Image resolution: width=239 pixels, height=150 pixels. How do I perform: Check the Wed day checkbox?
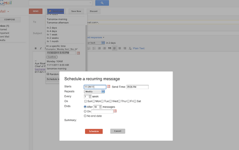[111, 101]
